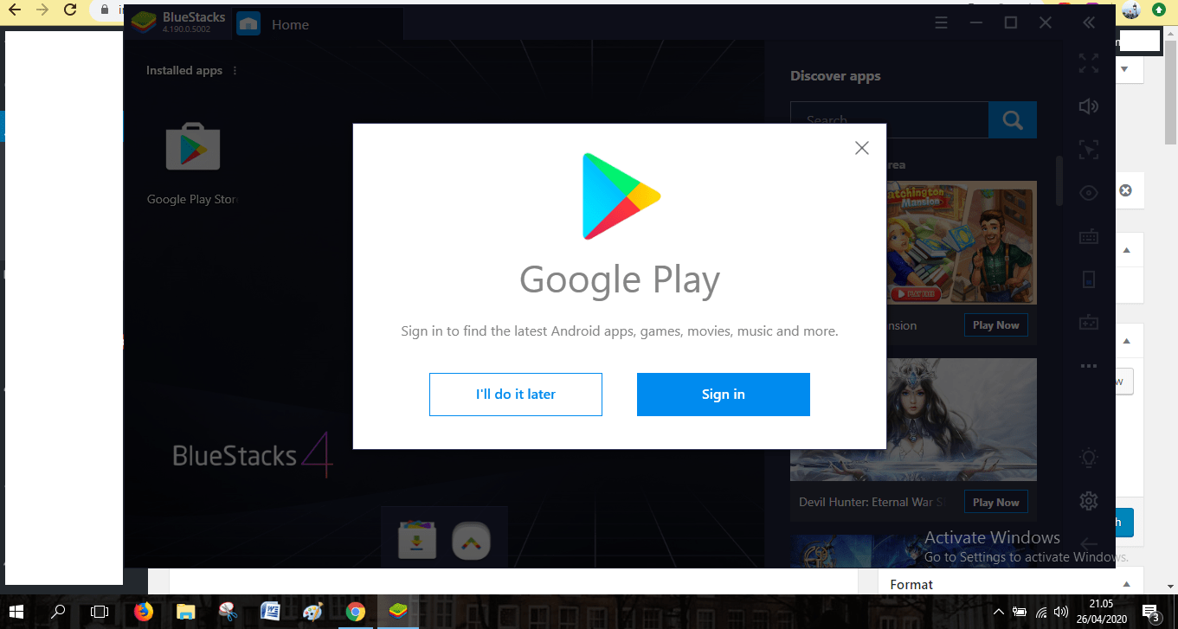The image size is (1178, 629).
Task: Reload the browser page
Action: pyautogui.click(x=71, y=10)
